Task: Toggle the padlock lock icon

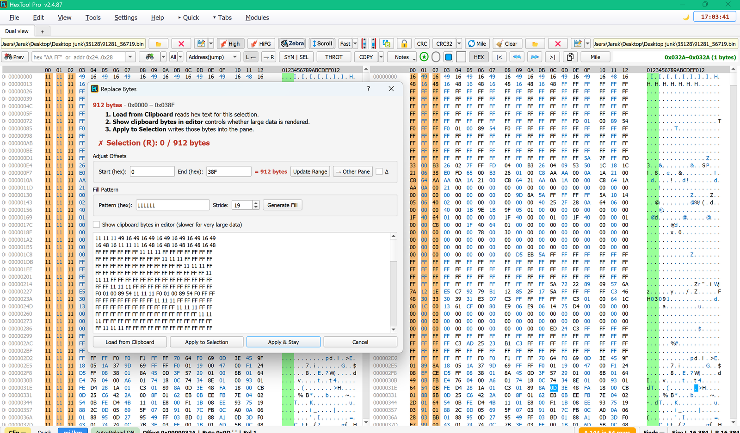Action: pyautogui.click(x=404, y=44)
